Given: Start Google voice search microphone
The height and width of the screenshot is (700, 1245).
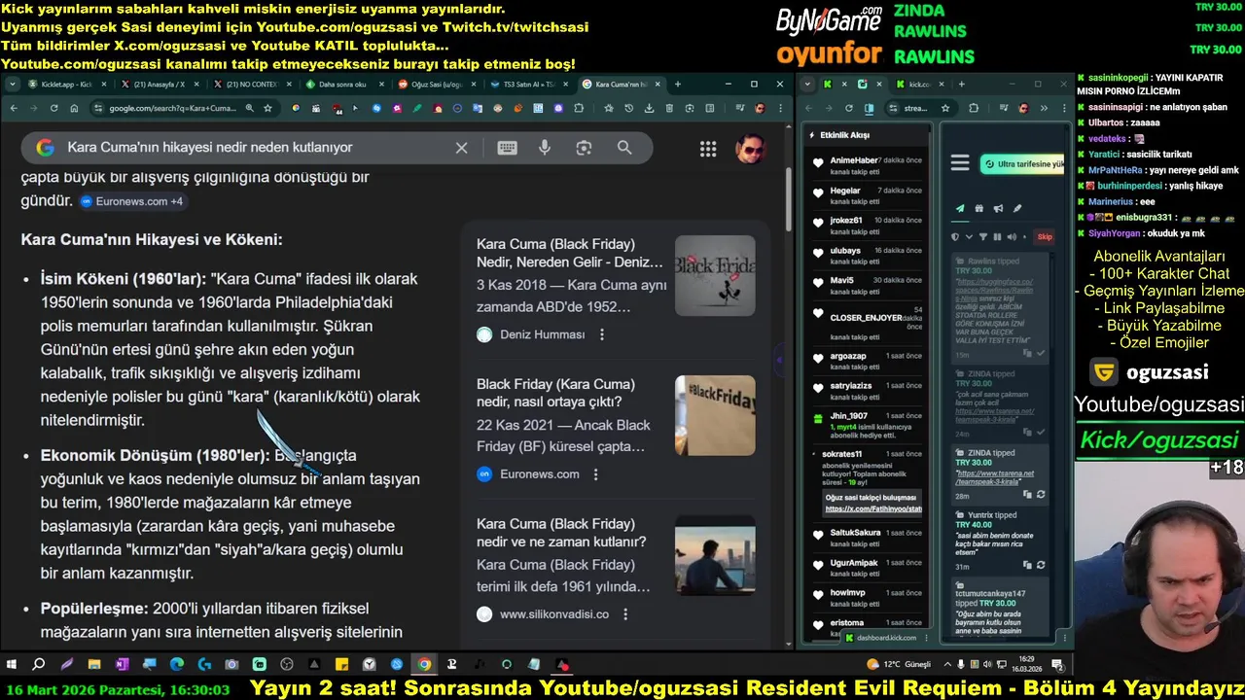Looking at the screenshot, I should 545,148.
